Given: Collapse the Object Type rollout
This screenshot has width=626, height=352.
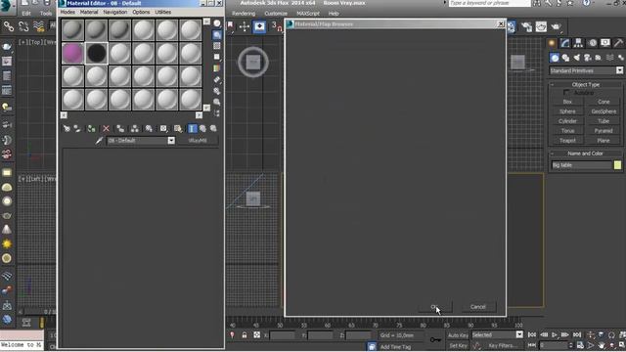Looking at the screenshot, I should pyautogui.click(x=586, y=85).
